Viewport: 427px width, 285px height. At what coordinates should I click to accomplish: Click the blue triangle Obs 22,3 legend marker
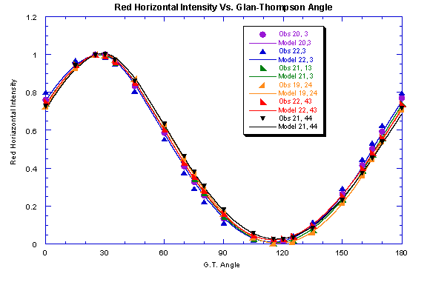coord(262,51)
